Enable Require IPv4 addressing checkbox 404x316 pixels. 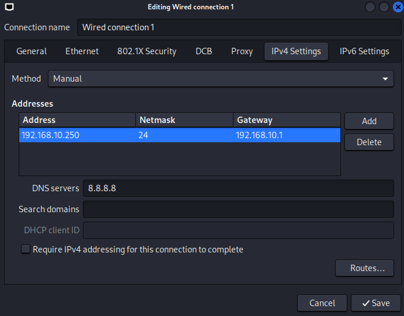(26, 250)
